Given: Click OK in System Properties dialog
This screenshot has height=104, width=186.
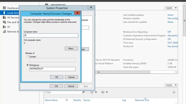Looking at the screenshot, I should [x=56, y=86].
